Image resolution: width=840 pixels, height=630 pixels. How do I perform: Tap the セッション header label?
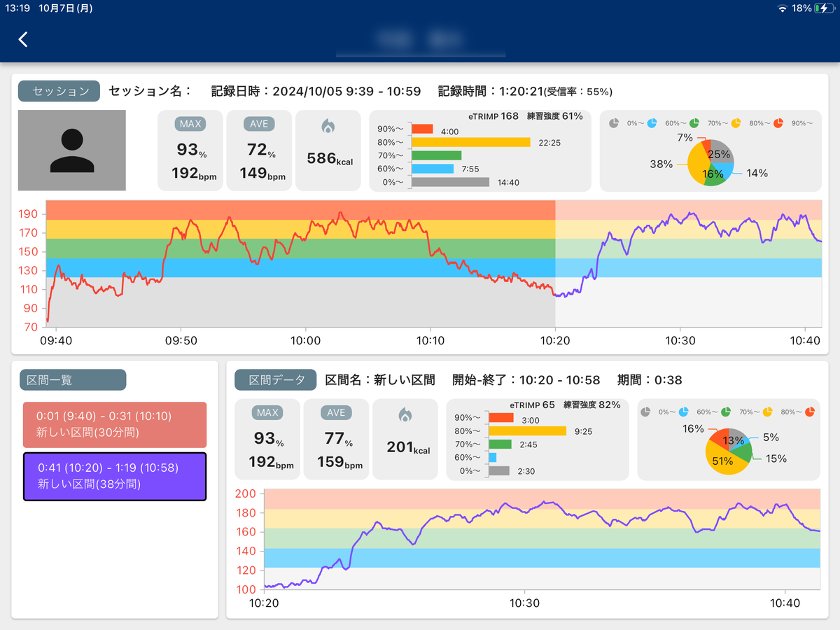pos(59,92)
